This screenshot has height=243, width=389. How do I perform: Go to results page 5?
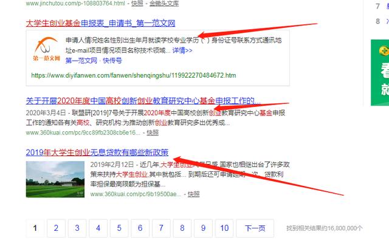119,228
